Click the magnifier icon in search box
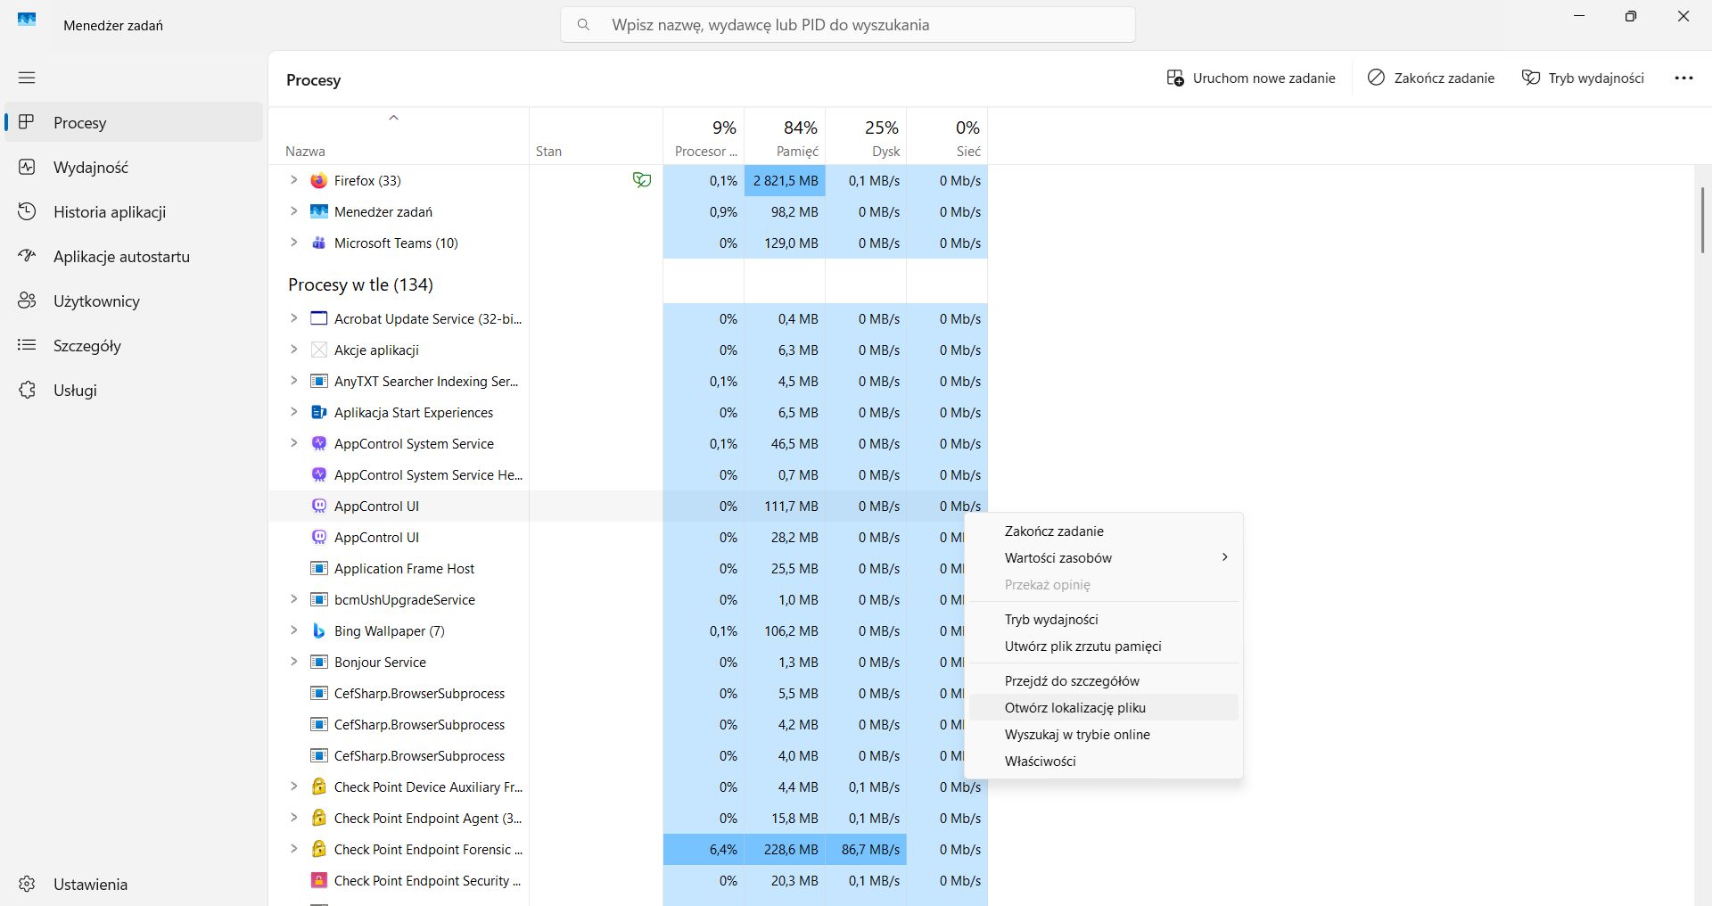Viewport: 1712px width, 906px height. point(584,25)
